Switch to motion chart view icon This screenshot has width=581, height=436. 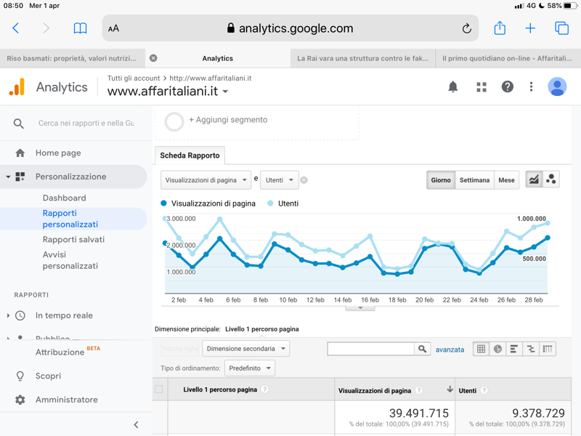(x=551, y=179)
